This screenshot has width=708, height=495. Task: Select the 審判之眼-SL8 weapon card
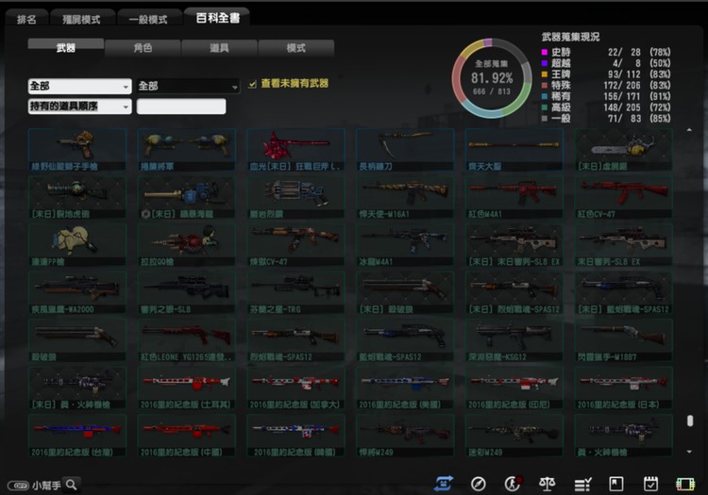pyautogui.click(x=187, y=293)
